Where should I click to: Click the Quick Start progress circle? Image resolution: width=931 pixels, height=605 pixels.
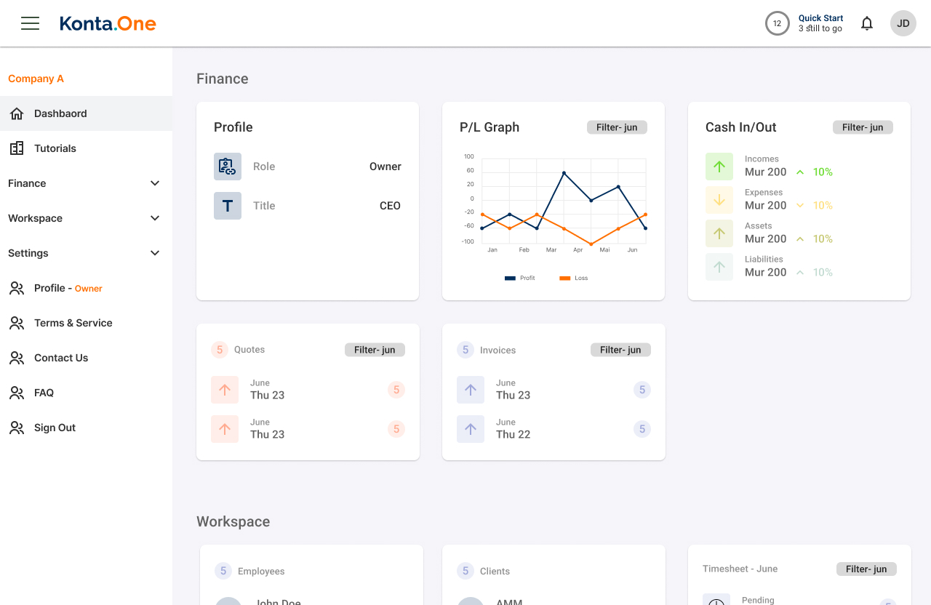coord(777,23)
